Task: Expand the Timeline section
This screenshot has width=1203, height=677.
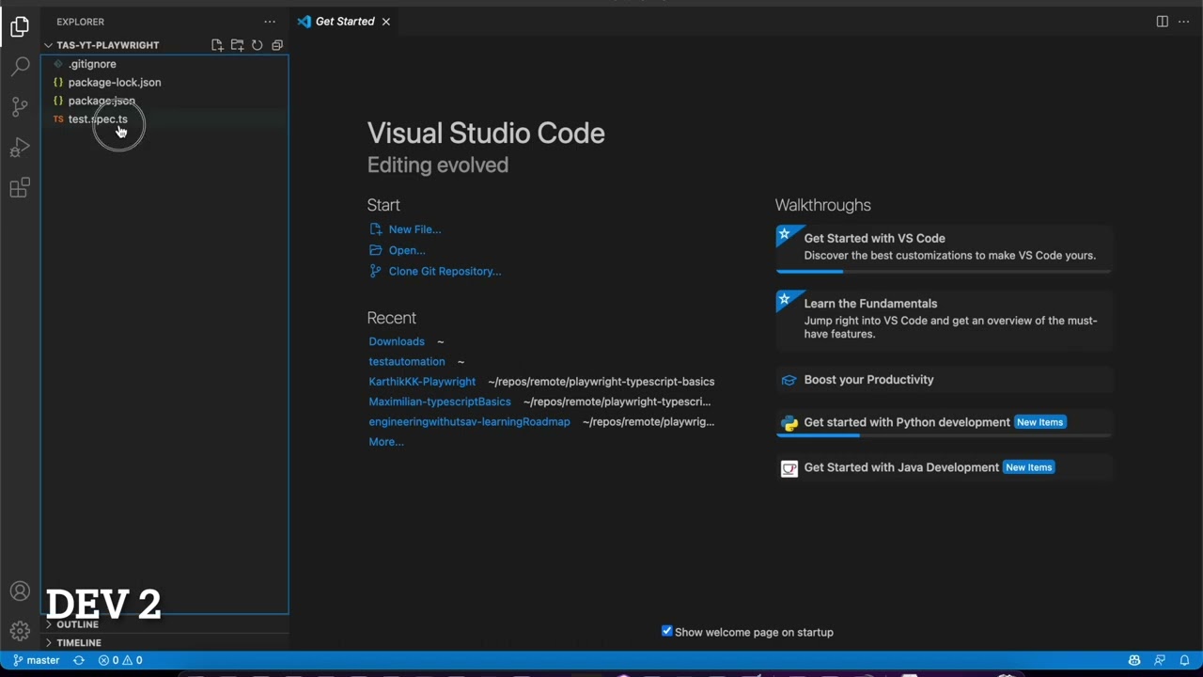Action: [78, 643]
